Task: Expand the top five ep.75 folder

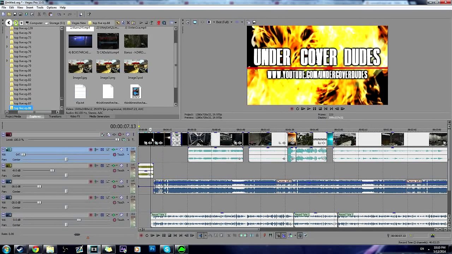Action: pos(7,47)
